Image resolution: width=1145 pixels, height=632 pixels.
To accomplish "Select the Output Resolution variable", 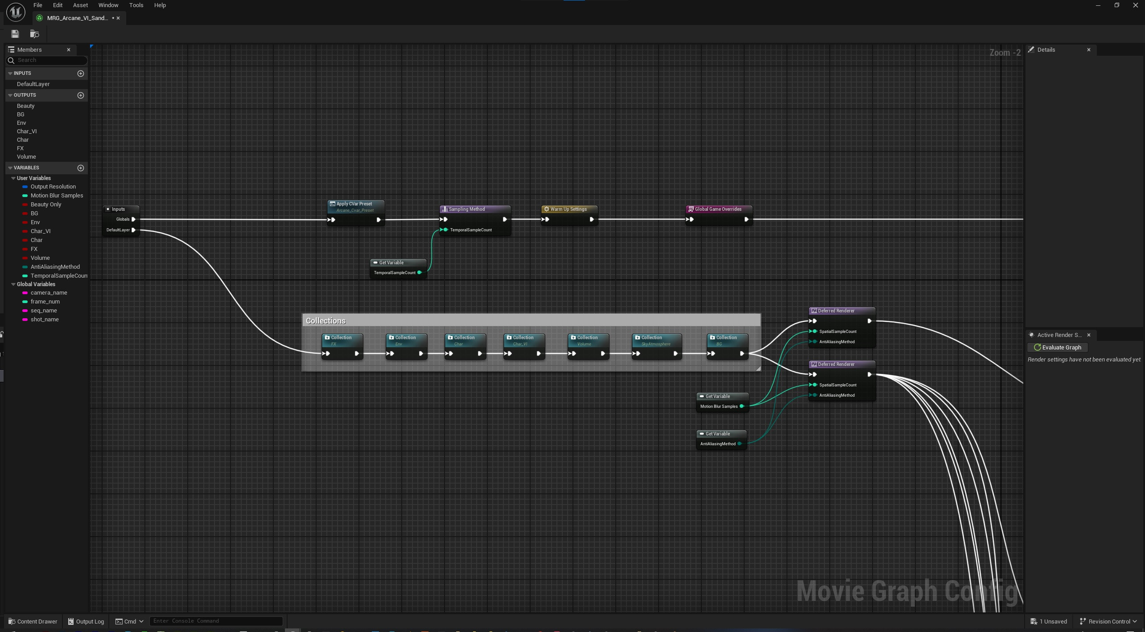I will pos(53,187).
